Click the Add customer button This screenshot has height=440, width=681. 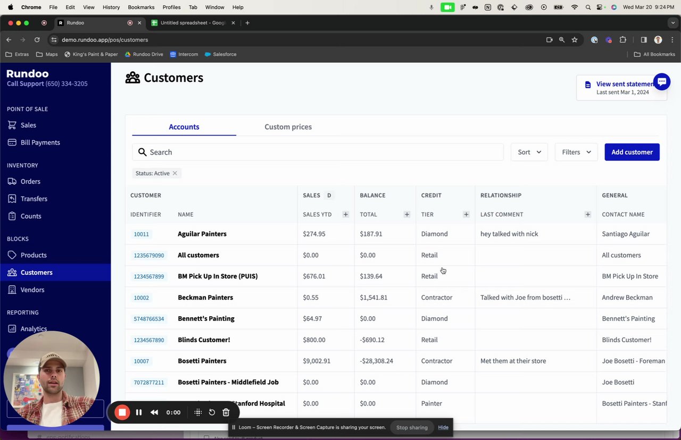pos(632,152)
